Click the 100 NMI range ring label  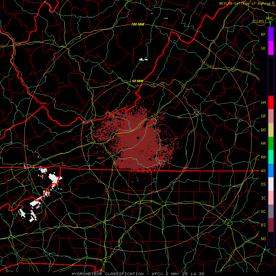138,24
